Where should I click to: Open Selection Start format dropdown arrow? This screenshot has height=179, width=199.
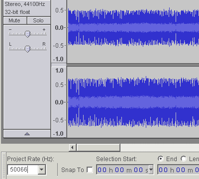151,170
